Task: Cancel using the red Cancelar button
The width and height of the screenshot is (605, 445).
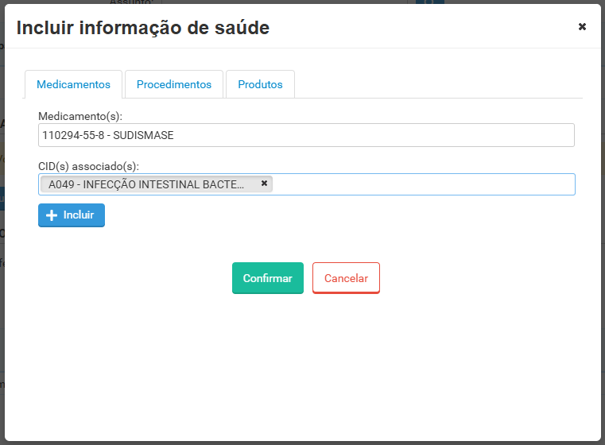Action: [x=346, y=278]
